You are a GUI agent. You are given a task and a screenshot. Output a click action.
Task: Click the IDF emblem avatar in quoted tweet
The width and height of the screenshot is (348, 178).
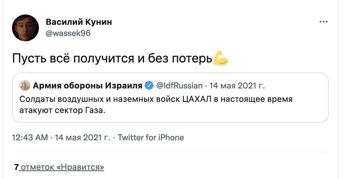[25, 86]
